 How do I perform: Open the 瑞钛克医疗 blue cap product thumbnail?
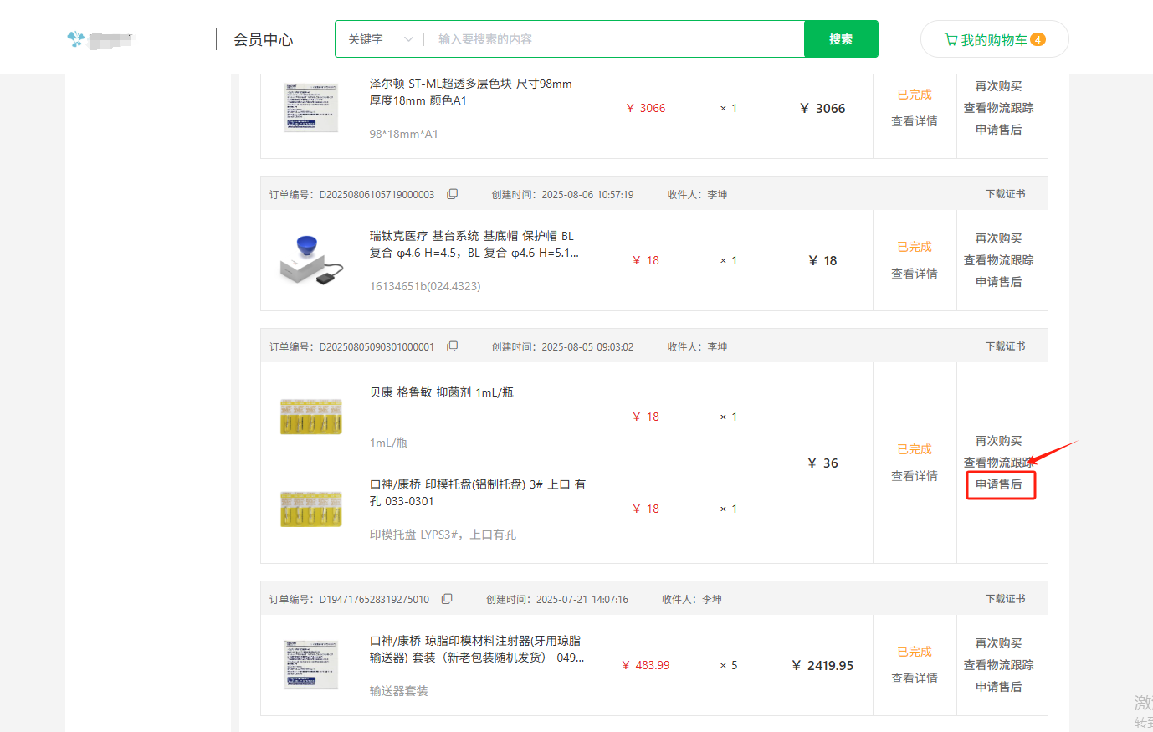tap(310, 260)
